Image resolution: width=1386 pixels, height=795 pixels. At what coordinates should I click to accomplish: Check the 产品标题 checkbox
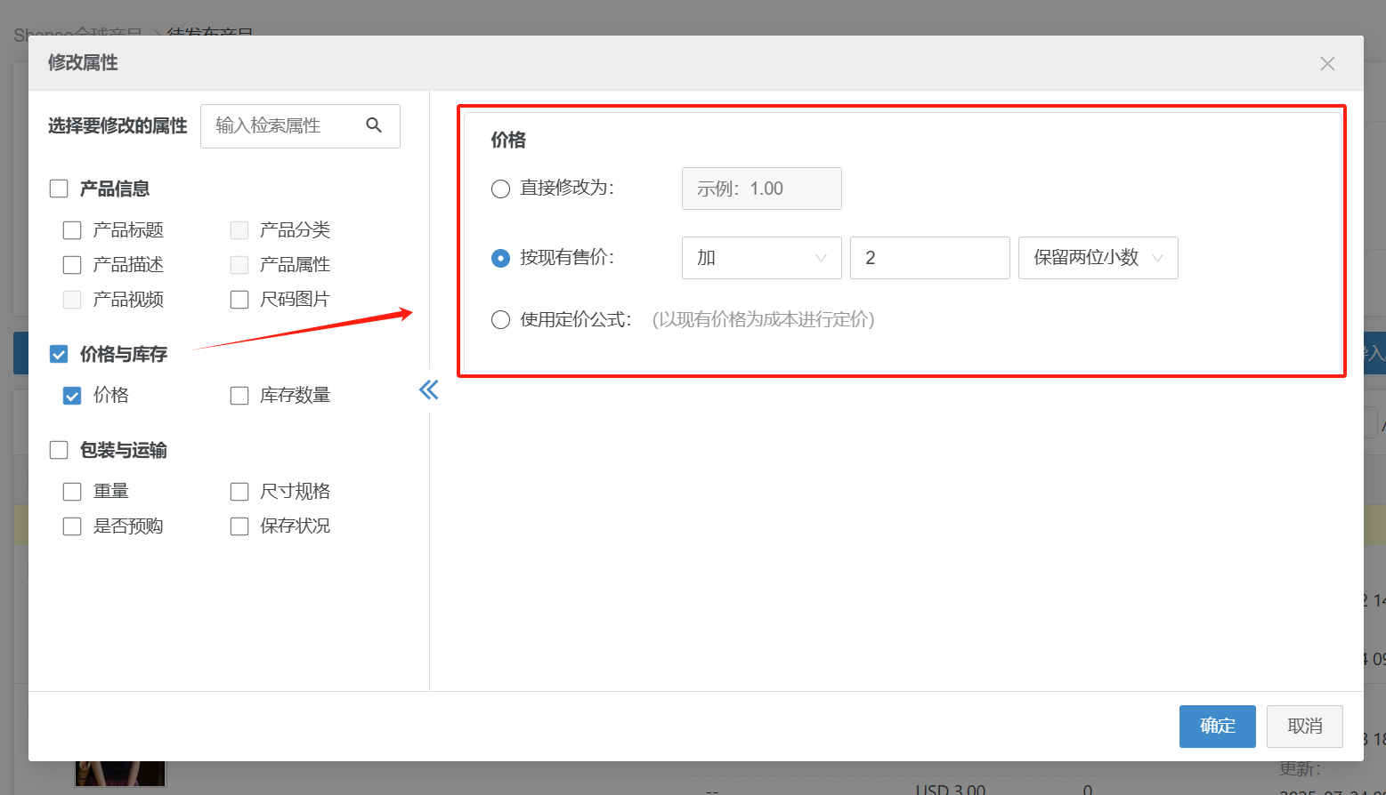72,230
